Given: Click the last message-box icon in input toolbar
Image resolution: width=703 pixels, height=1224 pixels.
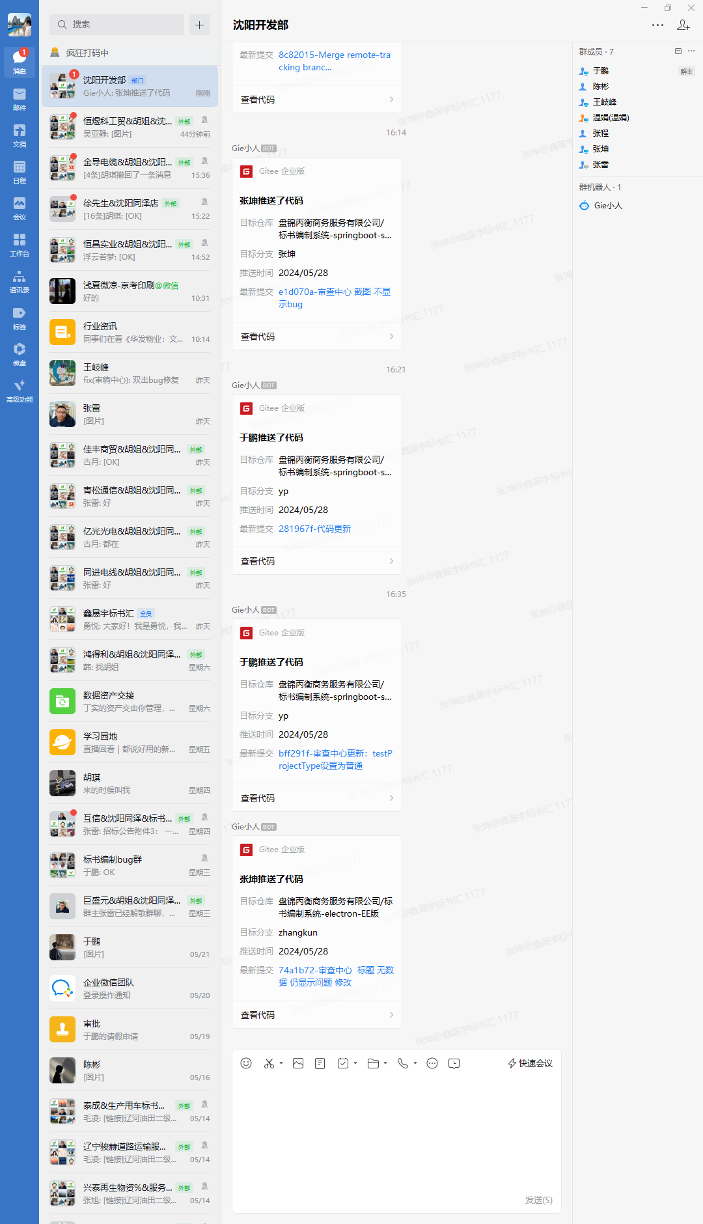Looking at the screenshot, I should click(454, 1063).
